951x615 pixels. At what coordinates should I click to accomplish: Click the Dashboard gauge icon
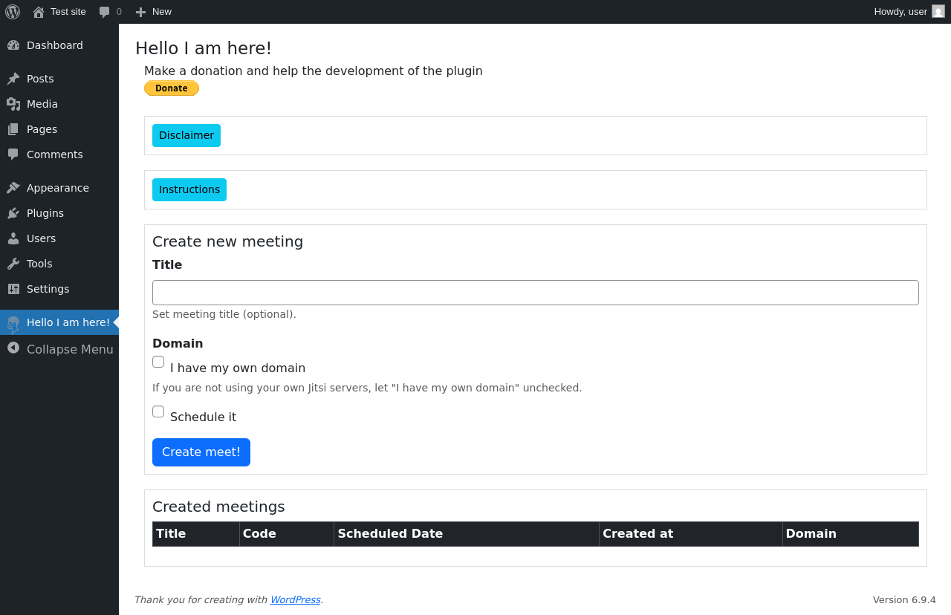[x=13, y=45]
